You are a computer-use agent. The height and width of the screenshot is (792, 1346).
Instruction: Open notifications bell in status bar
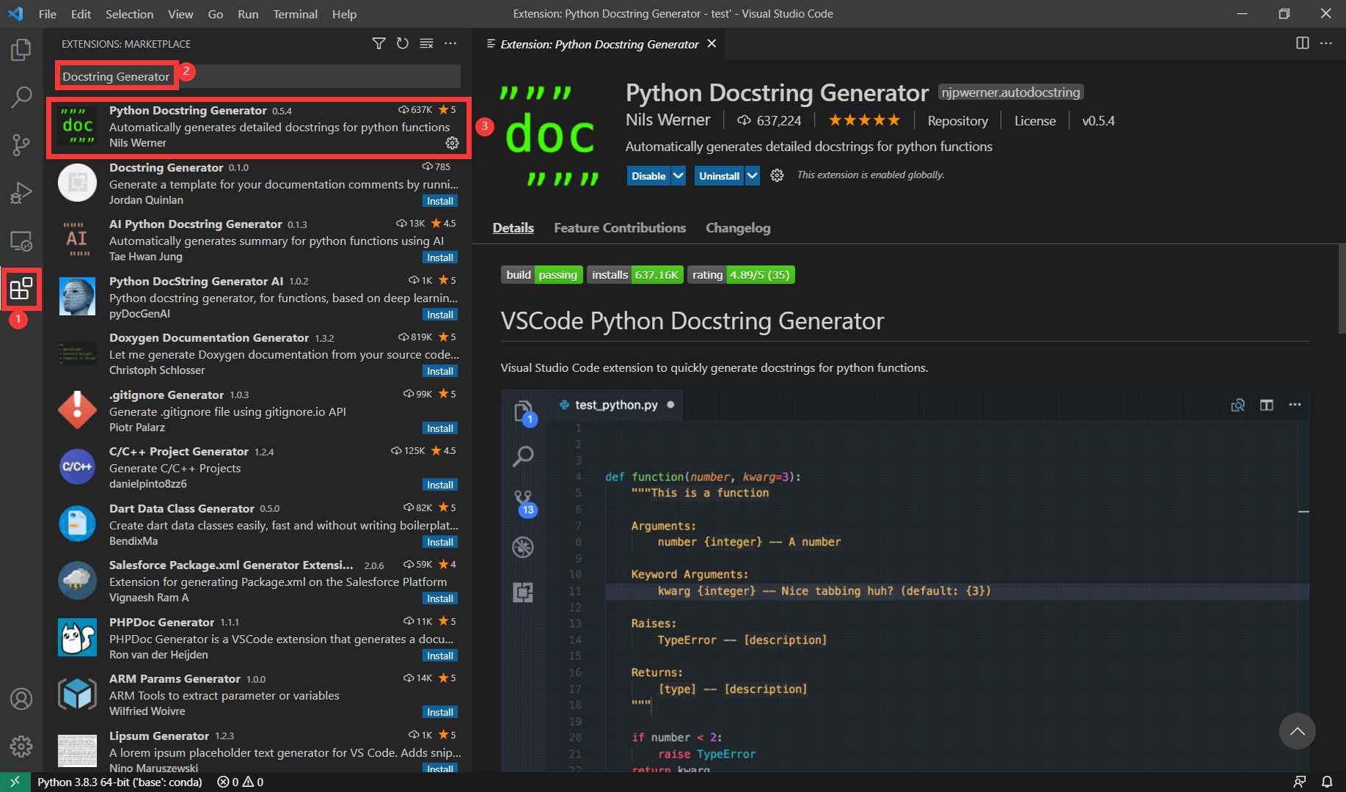tap(1327, 782)
